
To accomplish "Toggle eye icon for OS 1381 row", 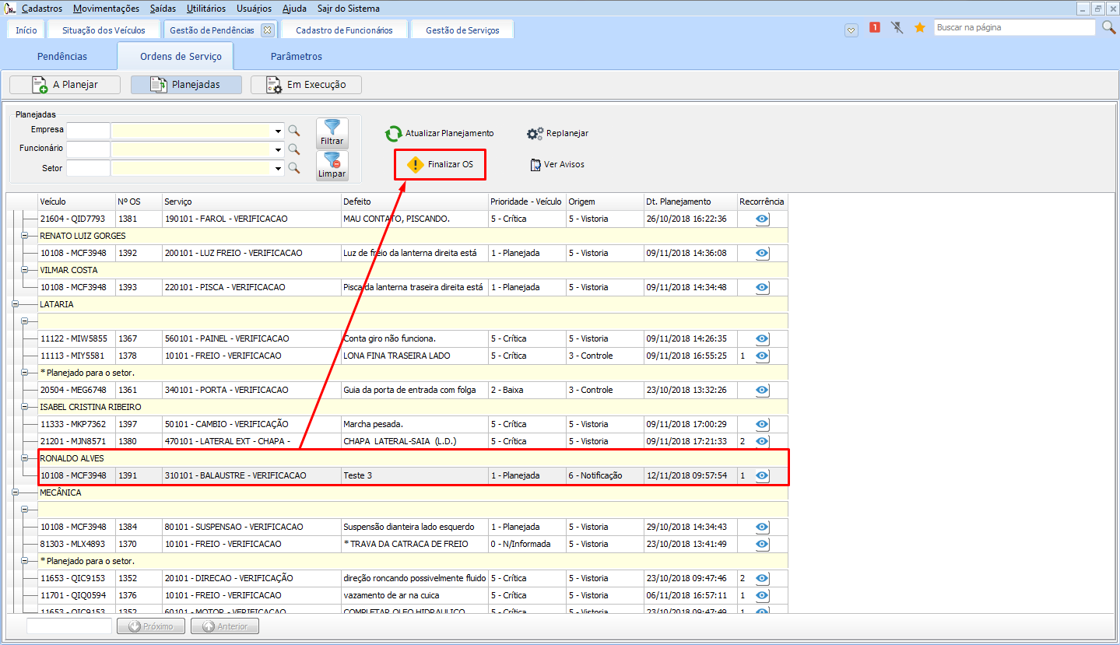I will pos(762,219).
